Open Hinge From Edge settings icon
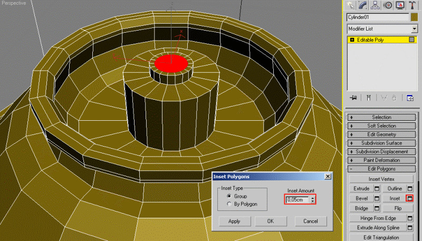The width and height of the screenshot is (422, 241). [410, 218]
